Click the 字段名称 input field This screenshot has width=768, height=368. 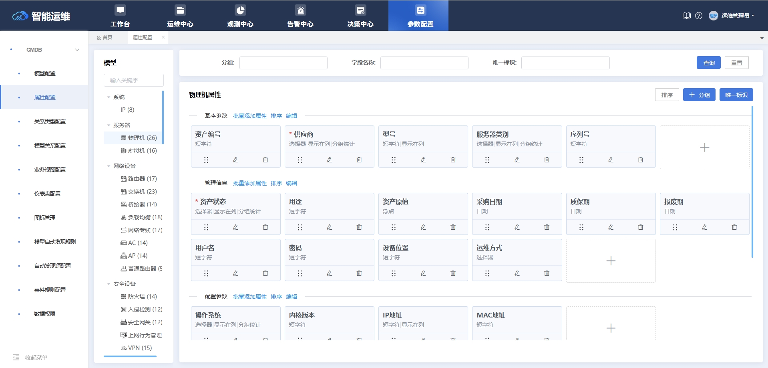(x=424, y=63)
